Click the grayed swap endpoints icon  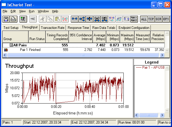tap(127, 19)
